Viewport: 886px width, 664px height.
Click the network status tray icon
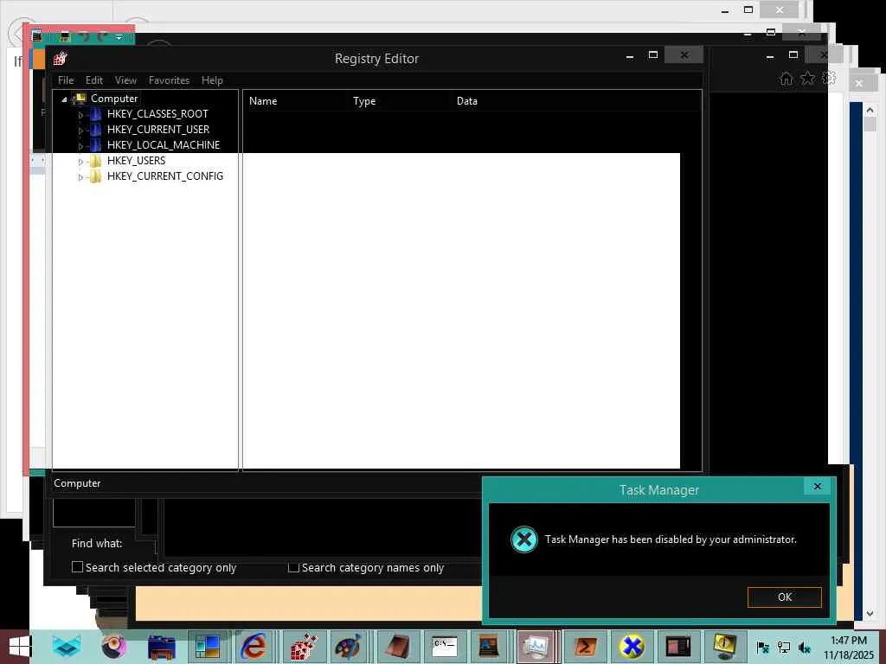click(784, 648)
